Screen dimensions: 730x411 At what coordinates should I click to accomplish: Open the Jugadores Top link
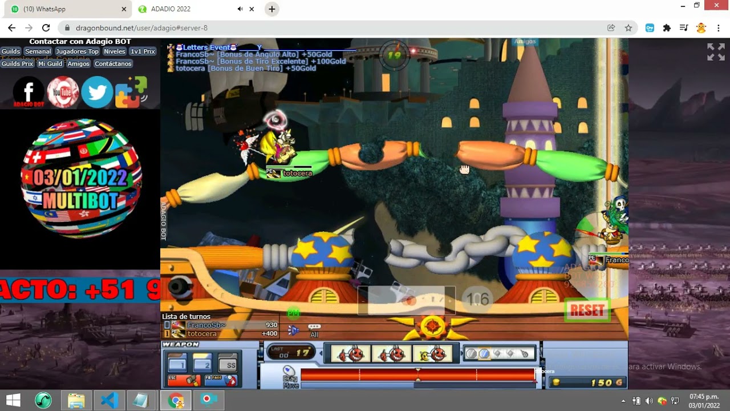(77, 51)
